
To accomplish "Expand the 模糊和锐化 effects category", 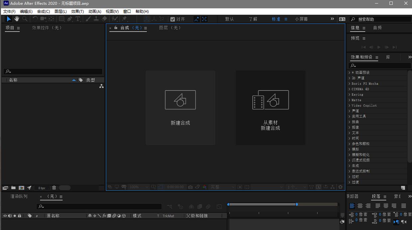I will pyautogui.click(x=349, y=155).
